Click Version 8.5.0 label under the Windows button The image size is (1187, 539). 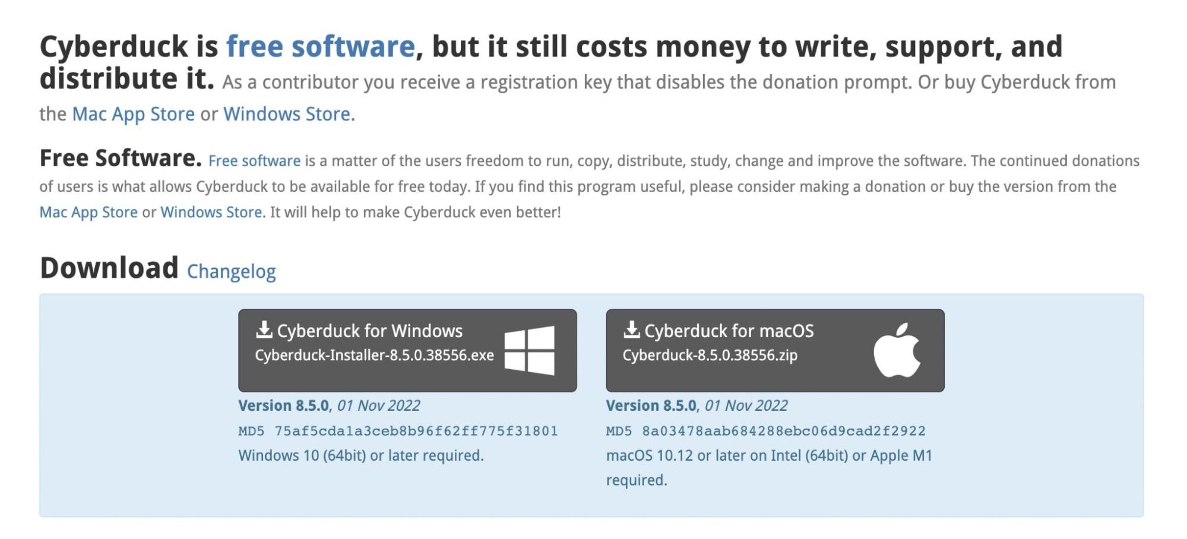pyautogui.click(x=283, y=405)
